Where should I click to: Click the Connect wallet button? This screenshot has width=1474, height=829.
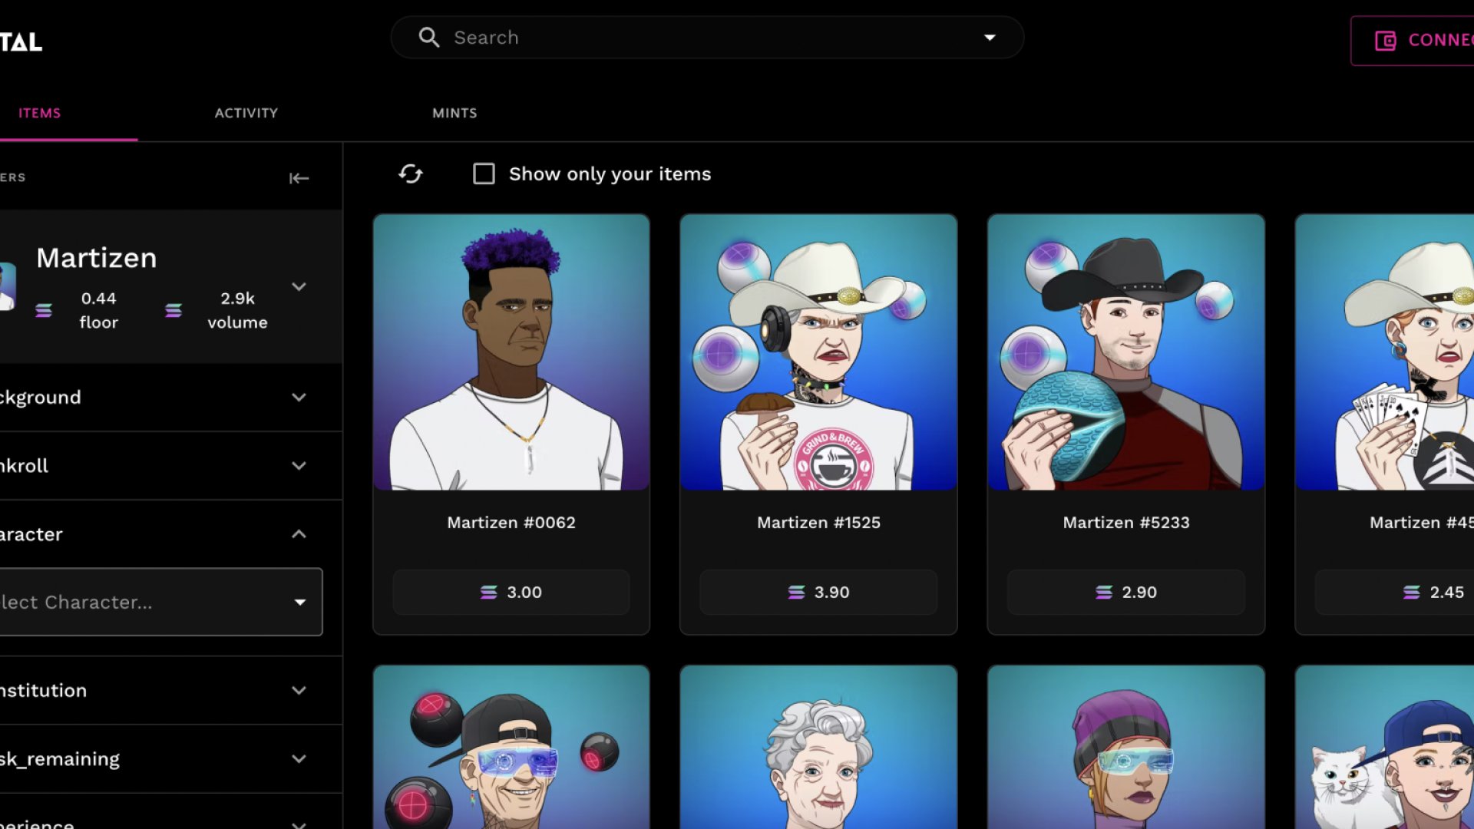1413,41
